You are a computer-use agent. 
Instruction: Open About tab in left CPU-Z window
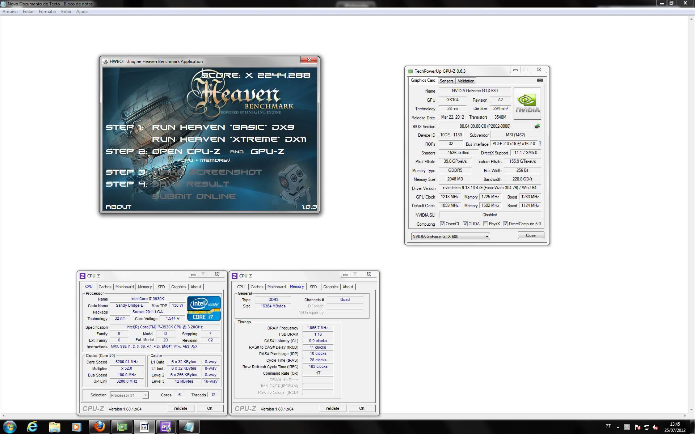[196, 287]
